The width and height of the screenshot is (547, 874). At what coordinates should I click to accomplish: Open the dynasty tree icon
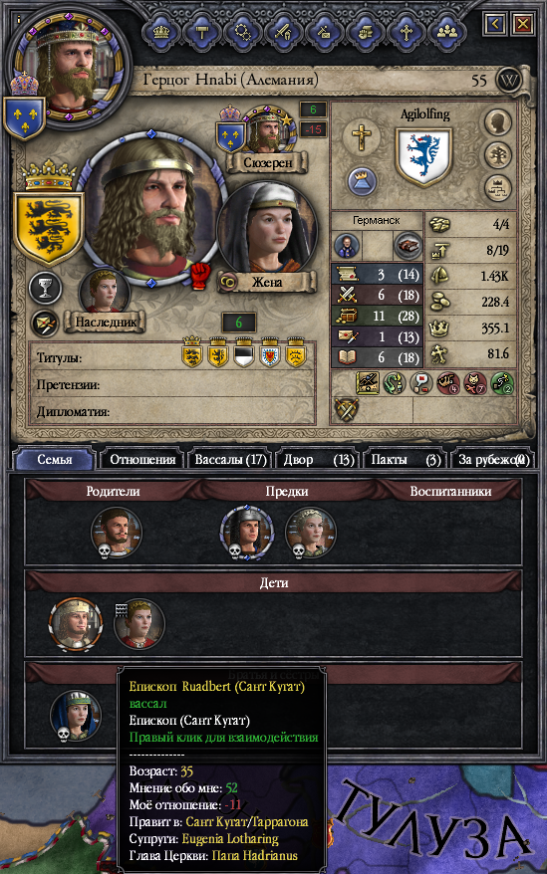498,154
